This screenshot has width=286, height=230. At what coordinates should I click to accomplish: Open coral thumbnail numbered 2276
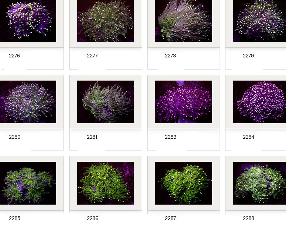click(x=28, y=21)
